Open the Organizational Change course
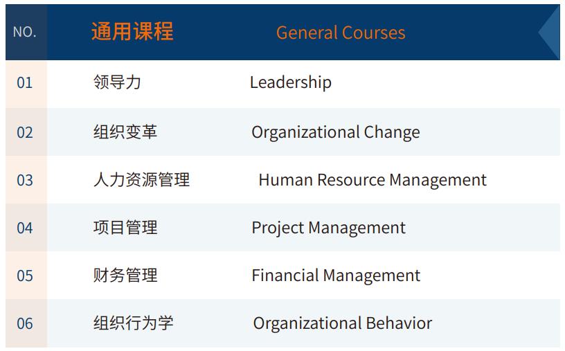 click(335, 132)
